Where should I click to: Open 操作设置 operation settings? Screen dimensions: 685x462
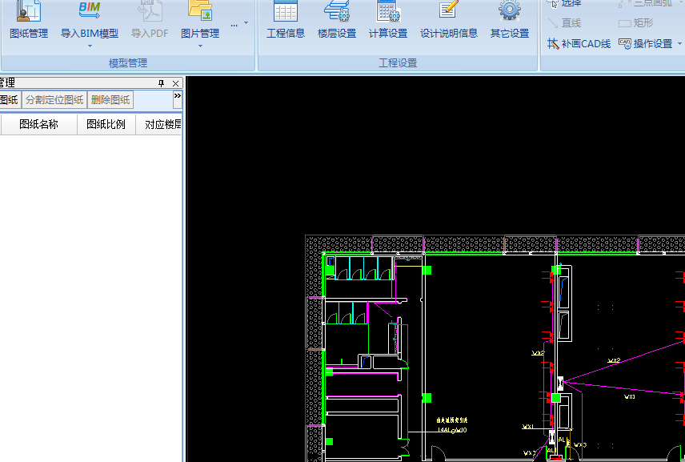pos(645,44)
